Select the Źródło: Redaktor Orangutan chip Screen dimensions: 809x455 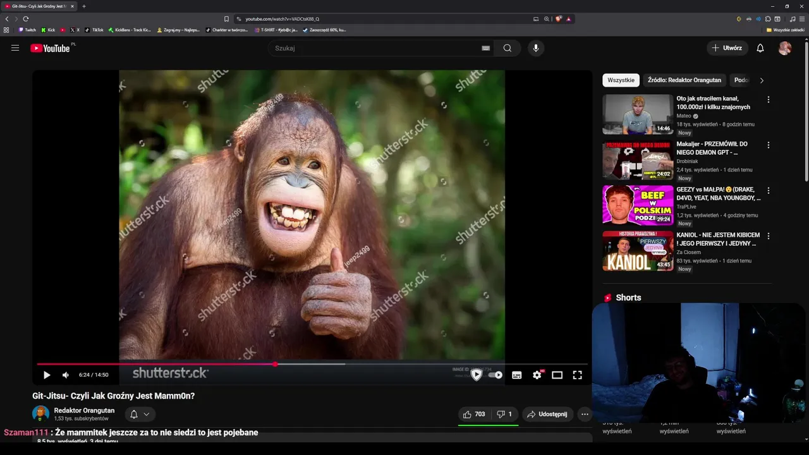coord(684,80)
